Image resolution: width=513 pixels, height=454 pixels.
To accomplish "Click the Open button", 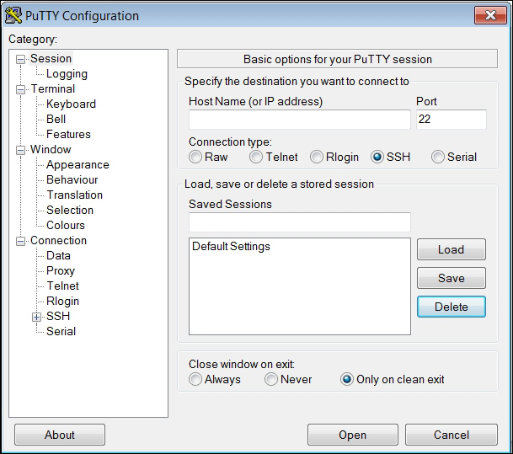I will pyautogui.click(x=353, y=435).
